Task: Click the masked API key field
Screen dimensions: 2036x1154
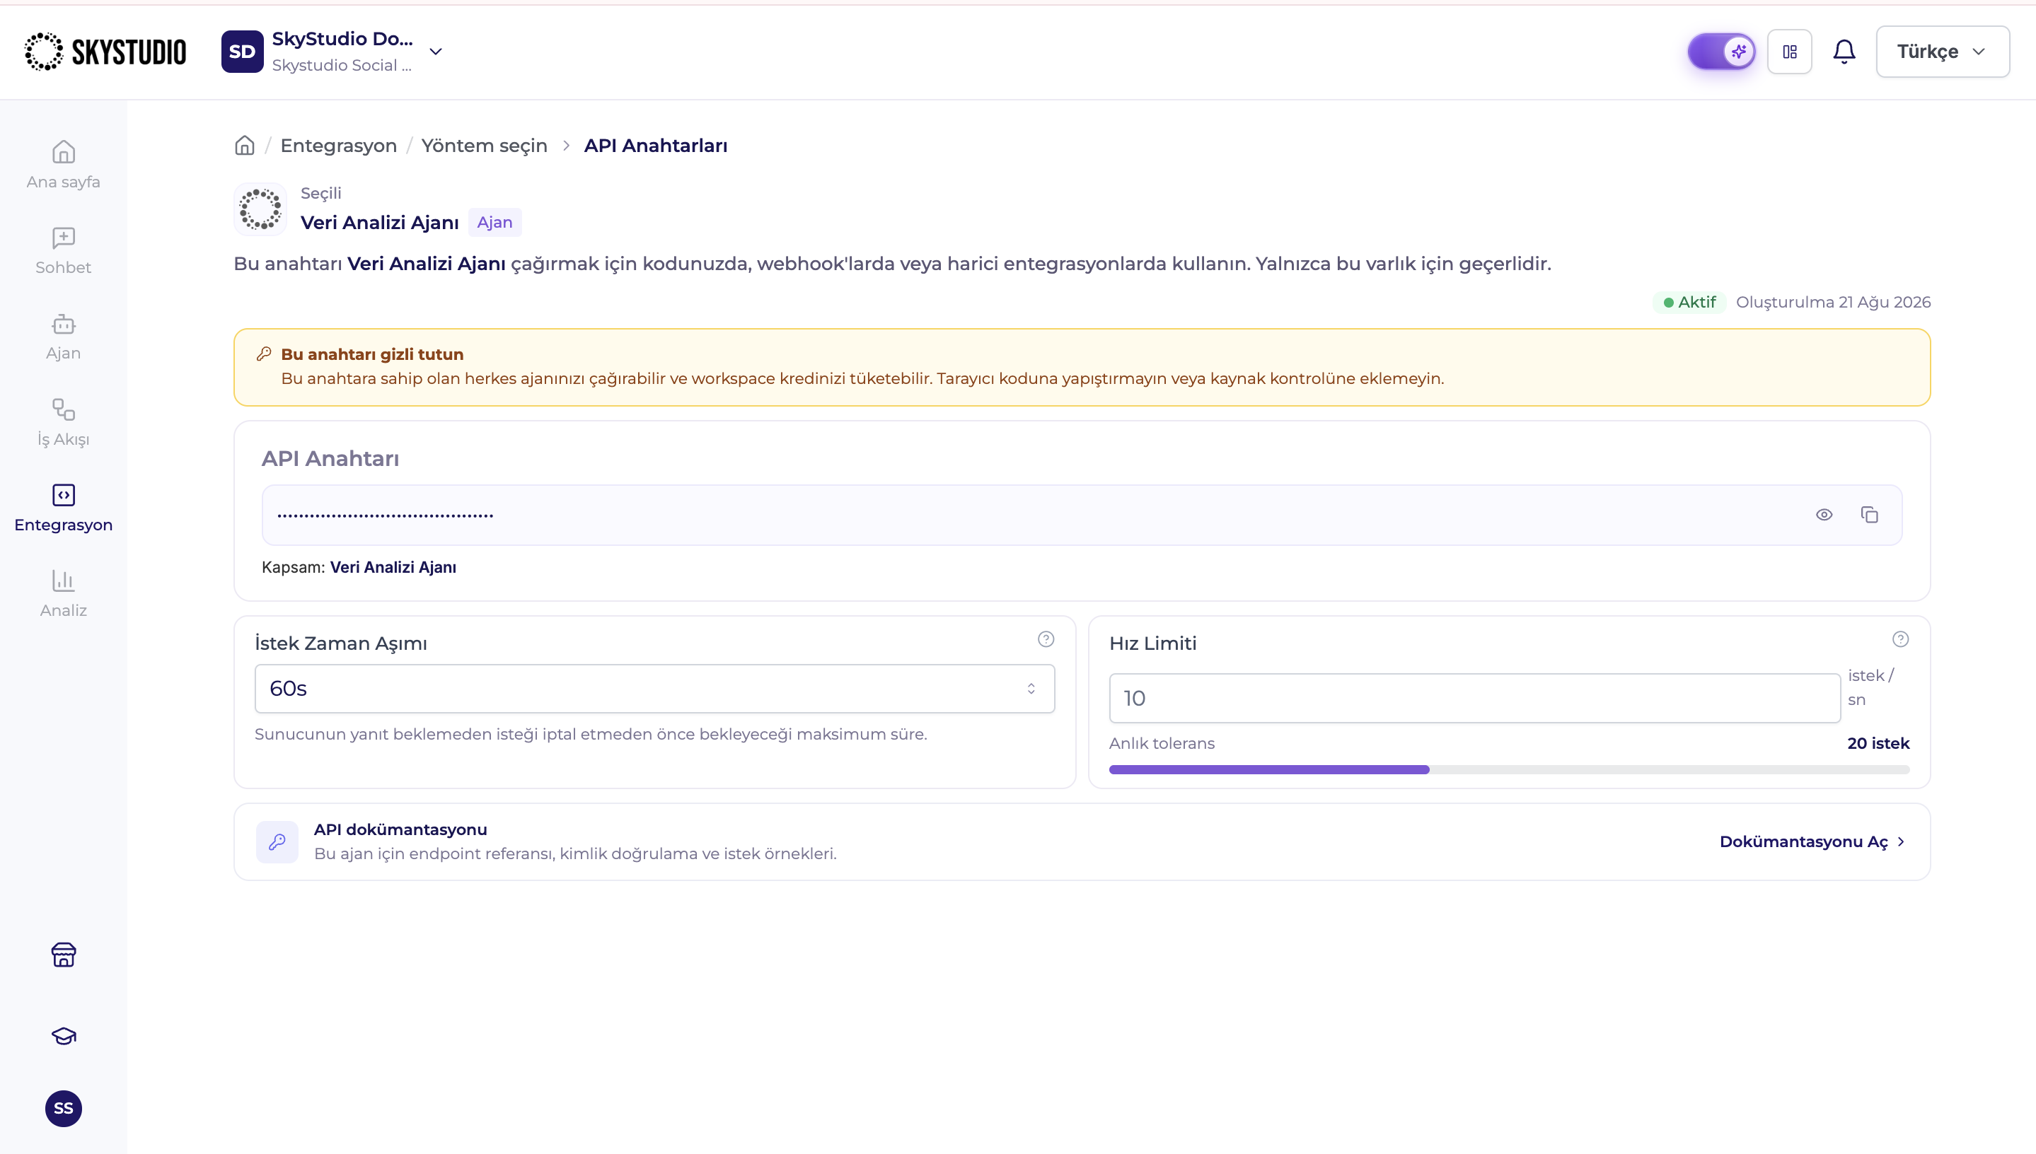Action: [x=1082, y=515]
